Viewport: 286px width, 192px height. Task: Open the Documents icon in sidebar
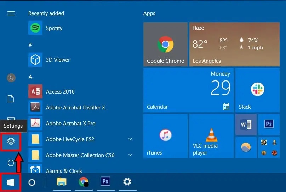coord(11,99)
